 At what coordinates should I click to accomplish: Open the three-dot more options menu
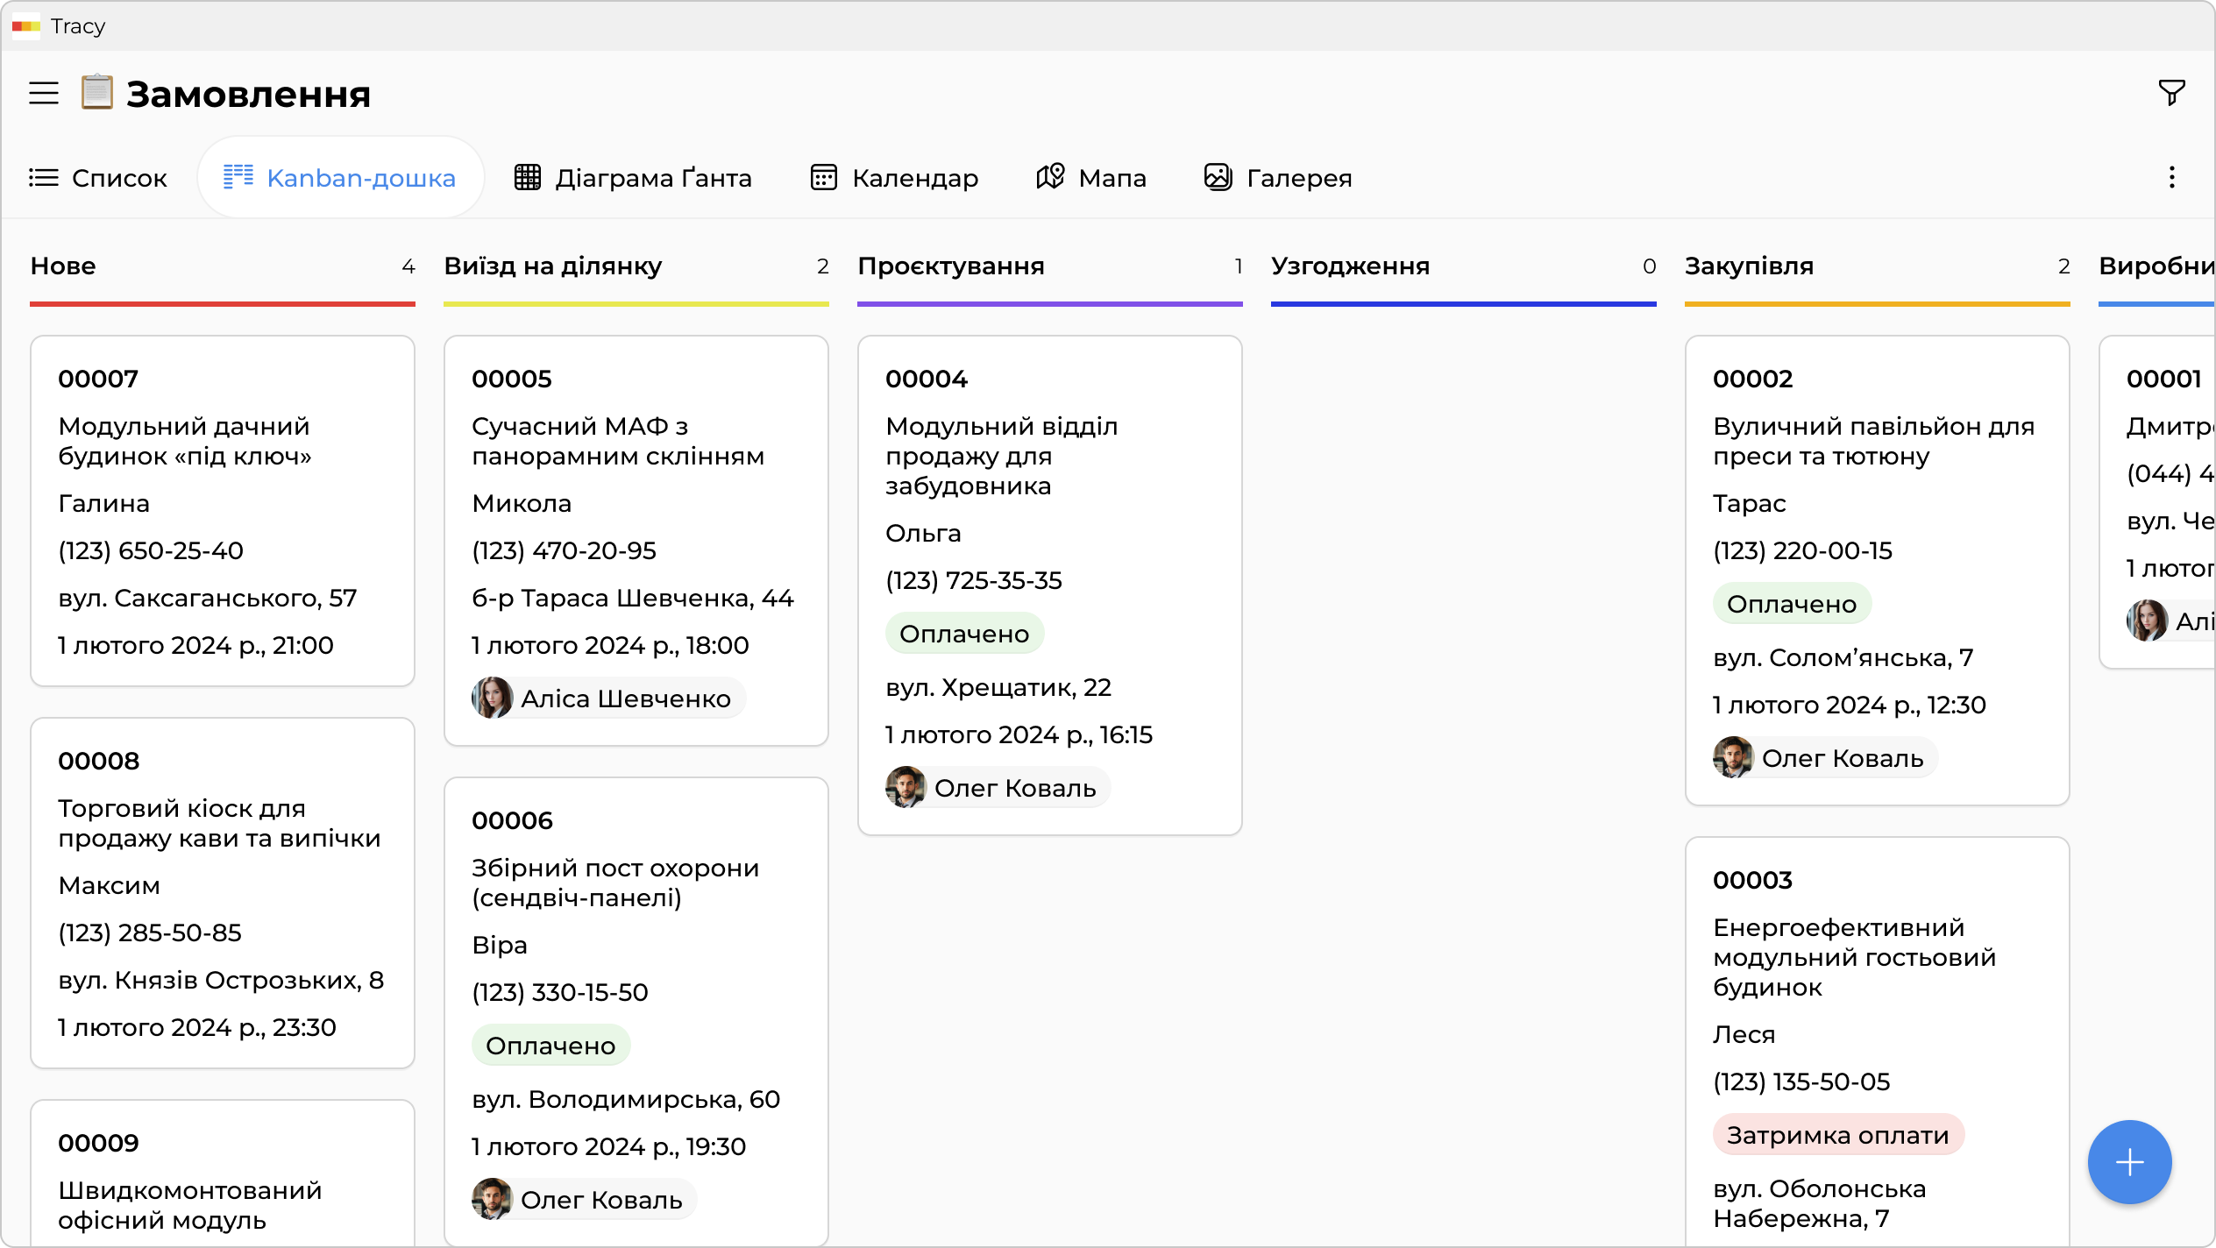click(2171, 178)
